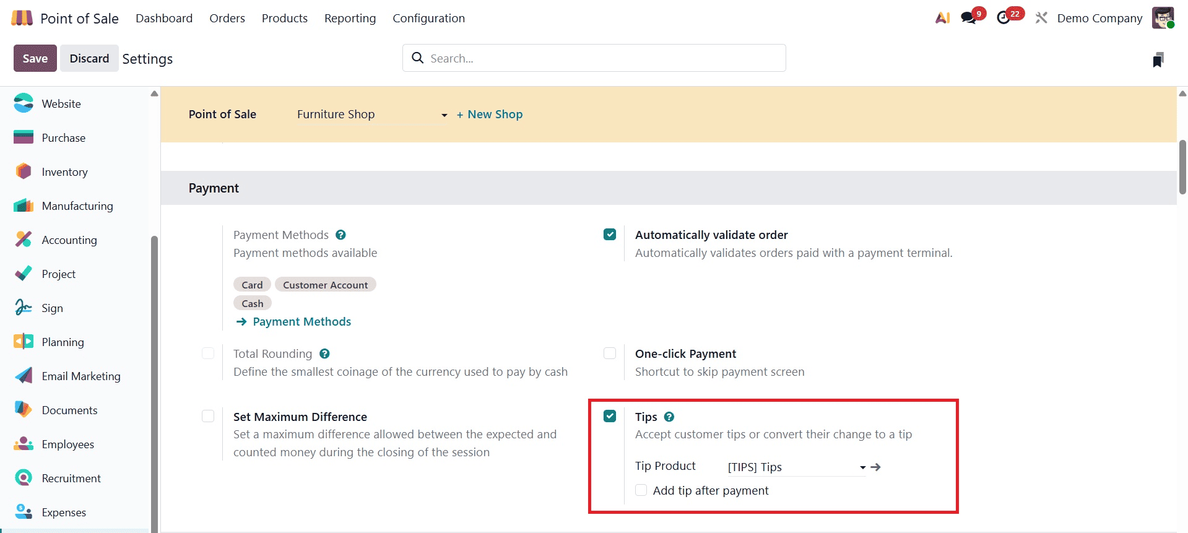Screen dimensions: 1188x533
Task: Select the Accounting settings icon
Action: pyautogui.click(x=24, y=240)
